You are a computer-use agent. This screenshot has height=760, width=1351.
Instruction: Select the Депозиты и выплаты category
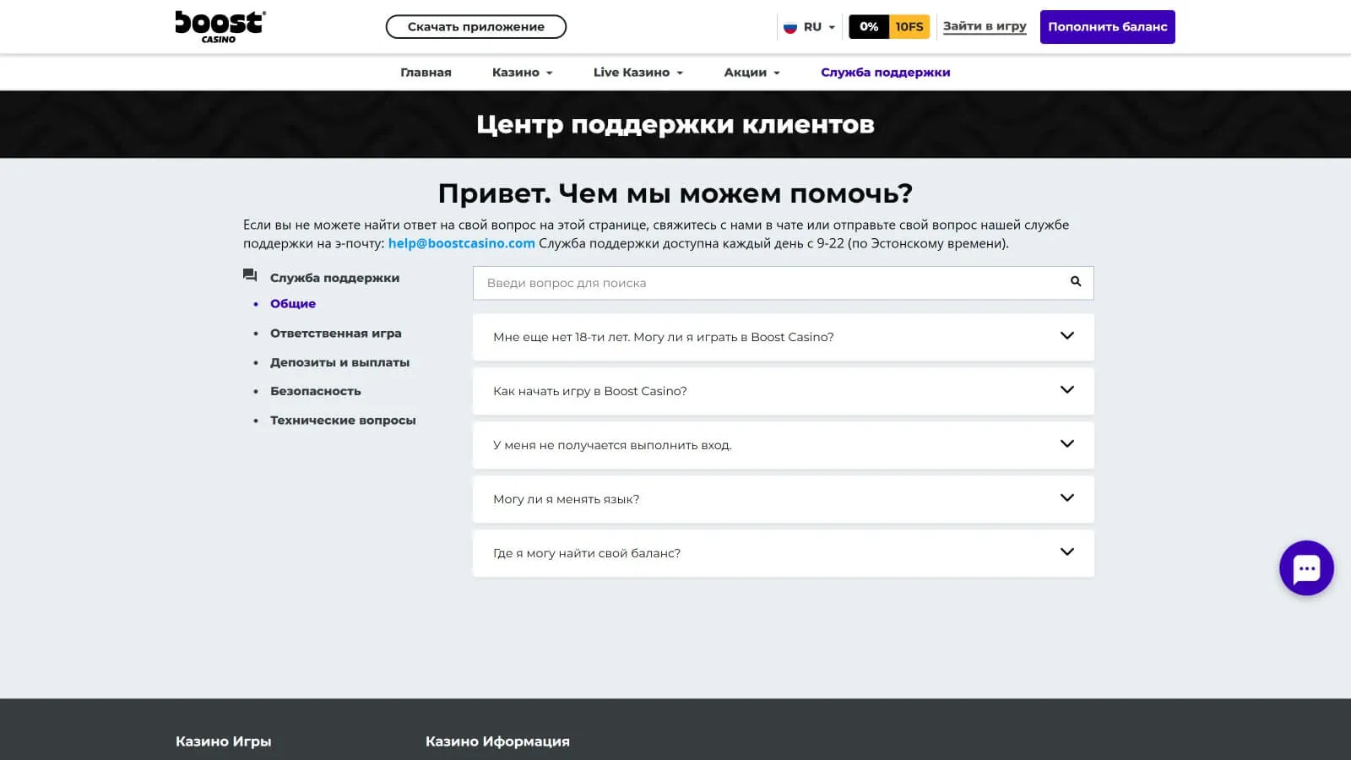[339, 362]
